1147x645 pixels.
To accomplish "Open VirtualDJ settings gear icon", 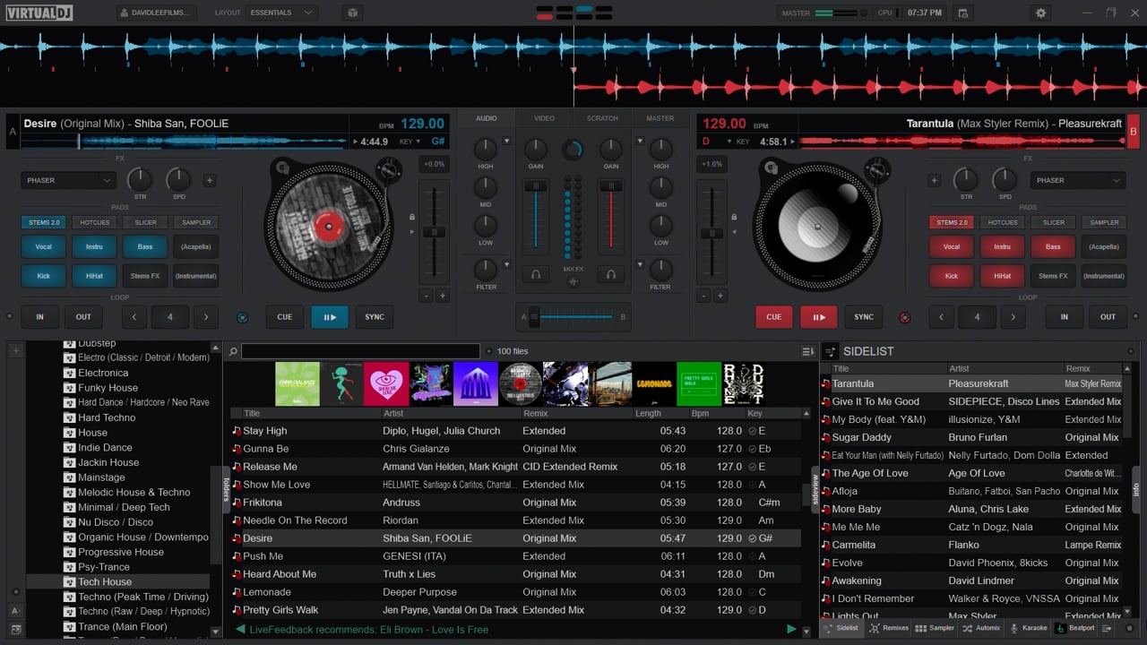I will coord(1040,13).
